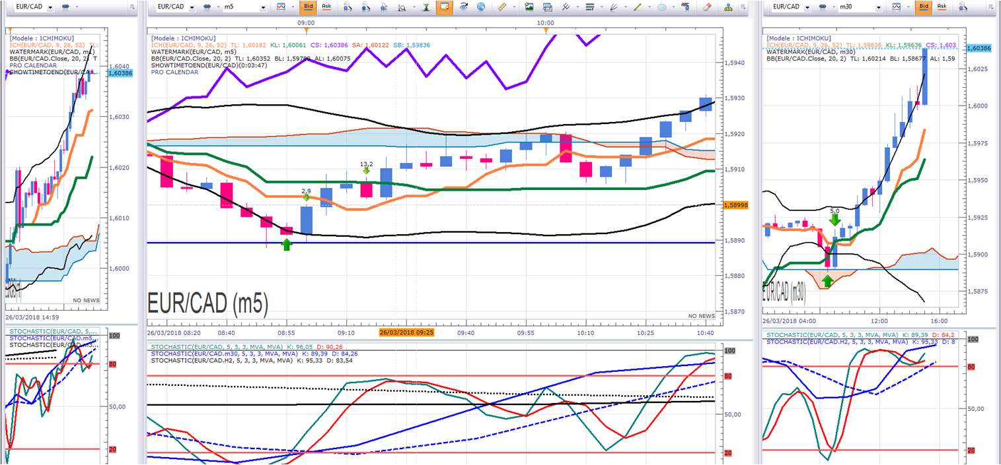Select the ruler measurement tool

pos(501,7)
